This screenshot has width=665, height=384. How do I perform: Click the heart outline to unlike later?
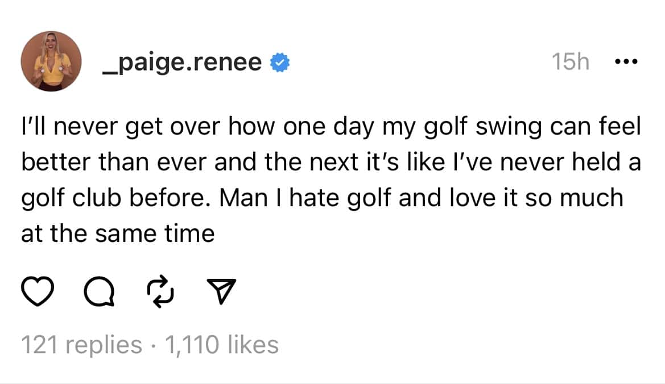[37, 292]
